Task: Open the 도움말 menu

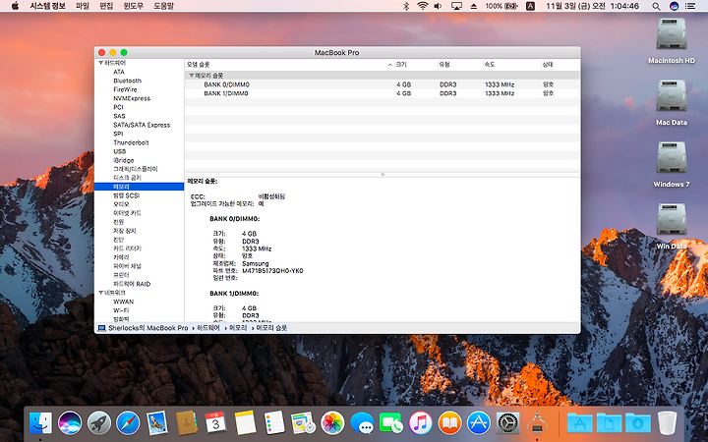Action: pyautogui.click(x=163, y=6)
